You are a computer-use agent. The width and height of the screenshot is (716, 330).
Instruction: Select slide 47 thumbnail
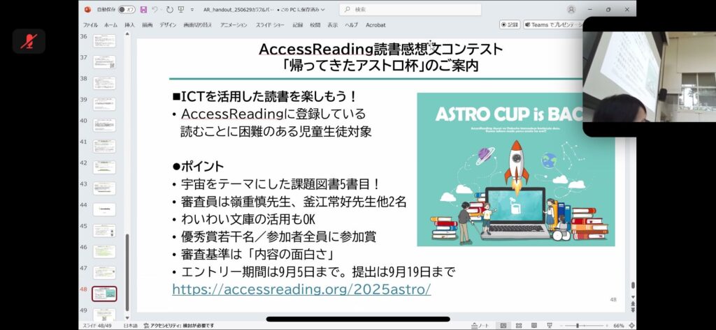pyautogui.click(x=105, y=273)
